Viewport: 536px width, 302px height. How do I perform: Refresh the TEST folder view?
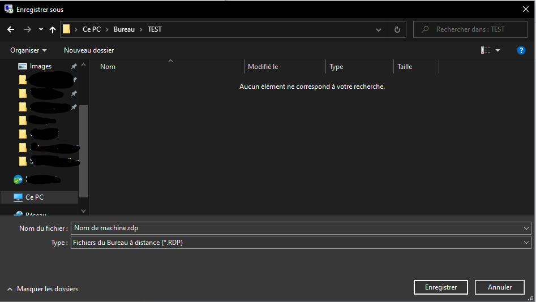397,29
